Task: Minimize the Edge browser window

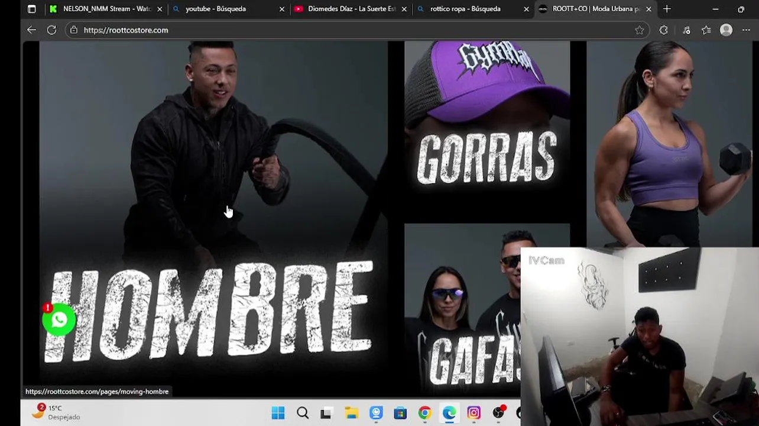Action: [715, 9]
